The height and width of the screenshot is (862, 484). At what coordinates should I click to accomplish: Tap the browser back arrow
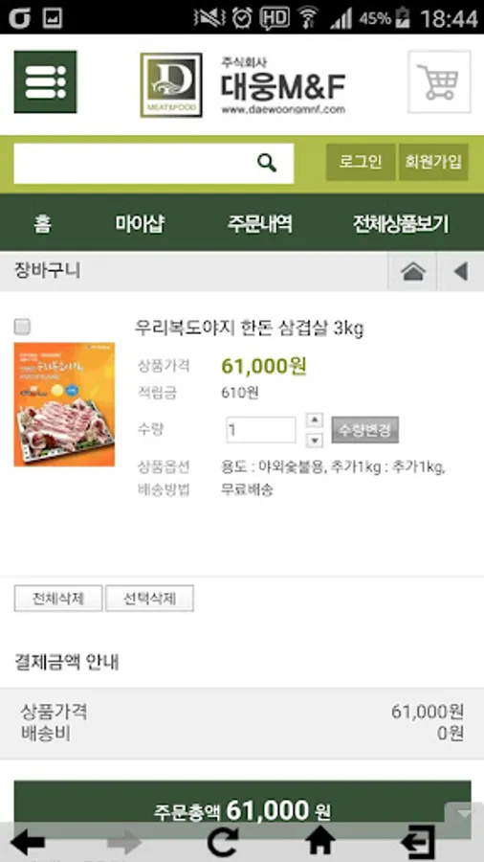pos(28,842)
